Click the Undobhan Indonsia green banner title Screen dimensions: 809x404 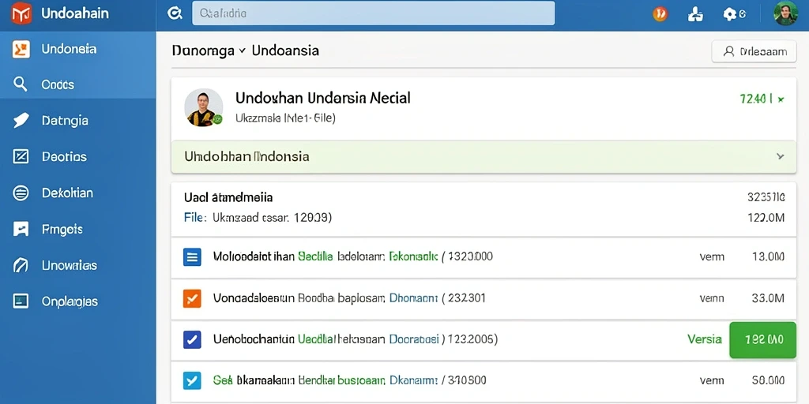(x=246, y=156)
